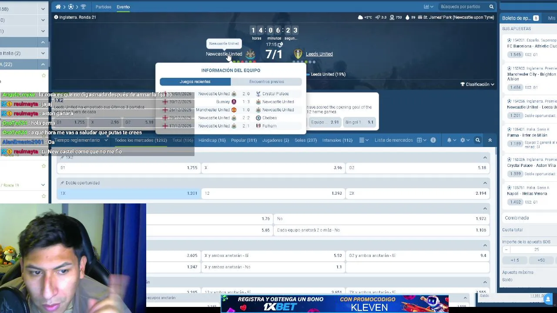Select double chance 1X at 1.201

click(129, 193)
